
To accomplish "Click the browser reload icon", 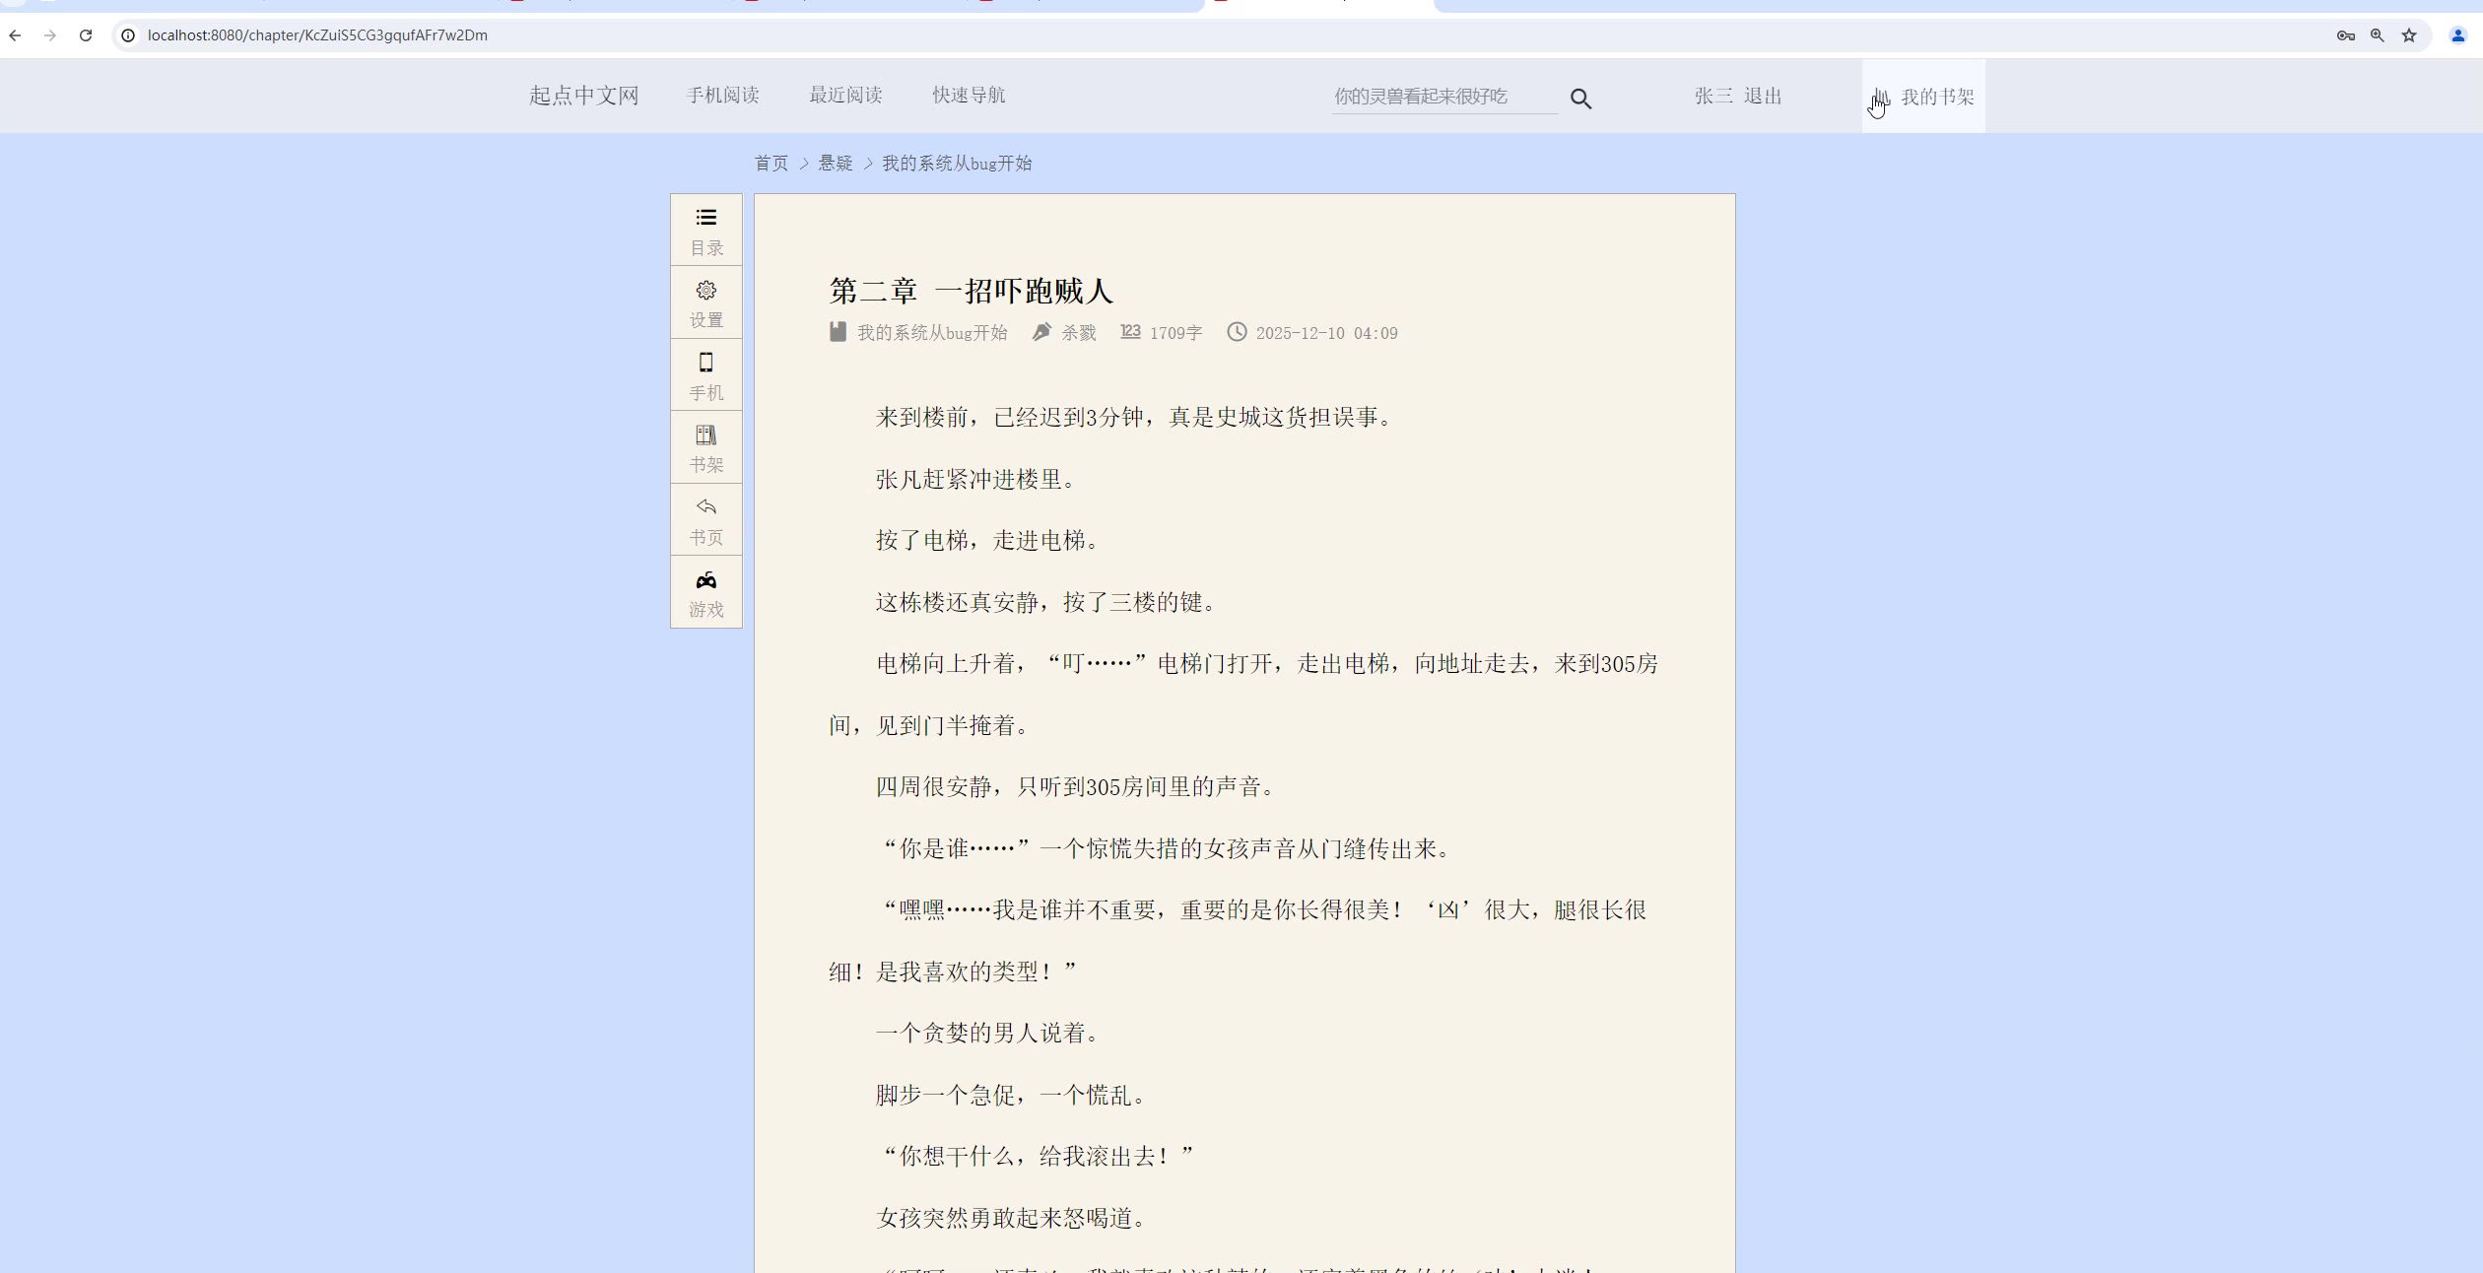I will point(86,35).
